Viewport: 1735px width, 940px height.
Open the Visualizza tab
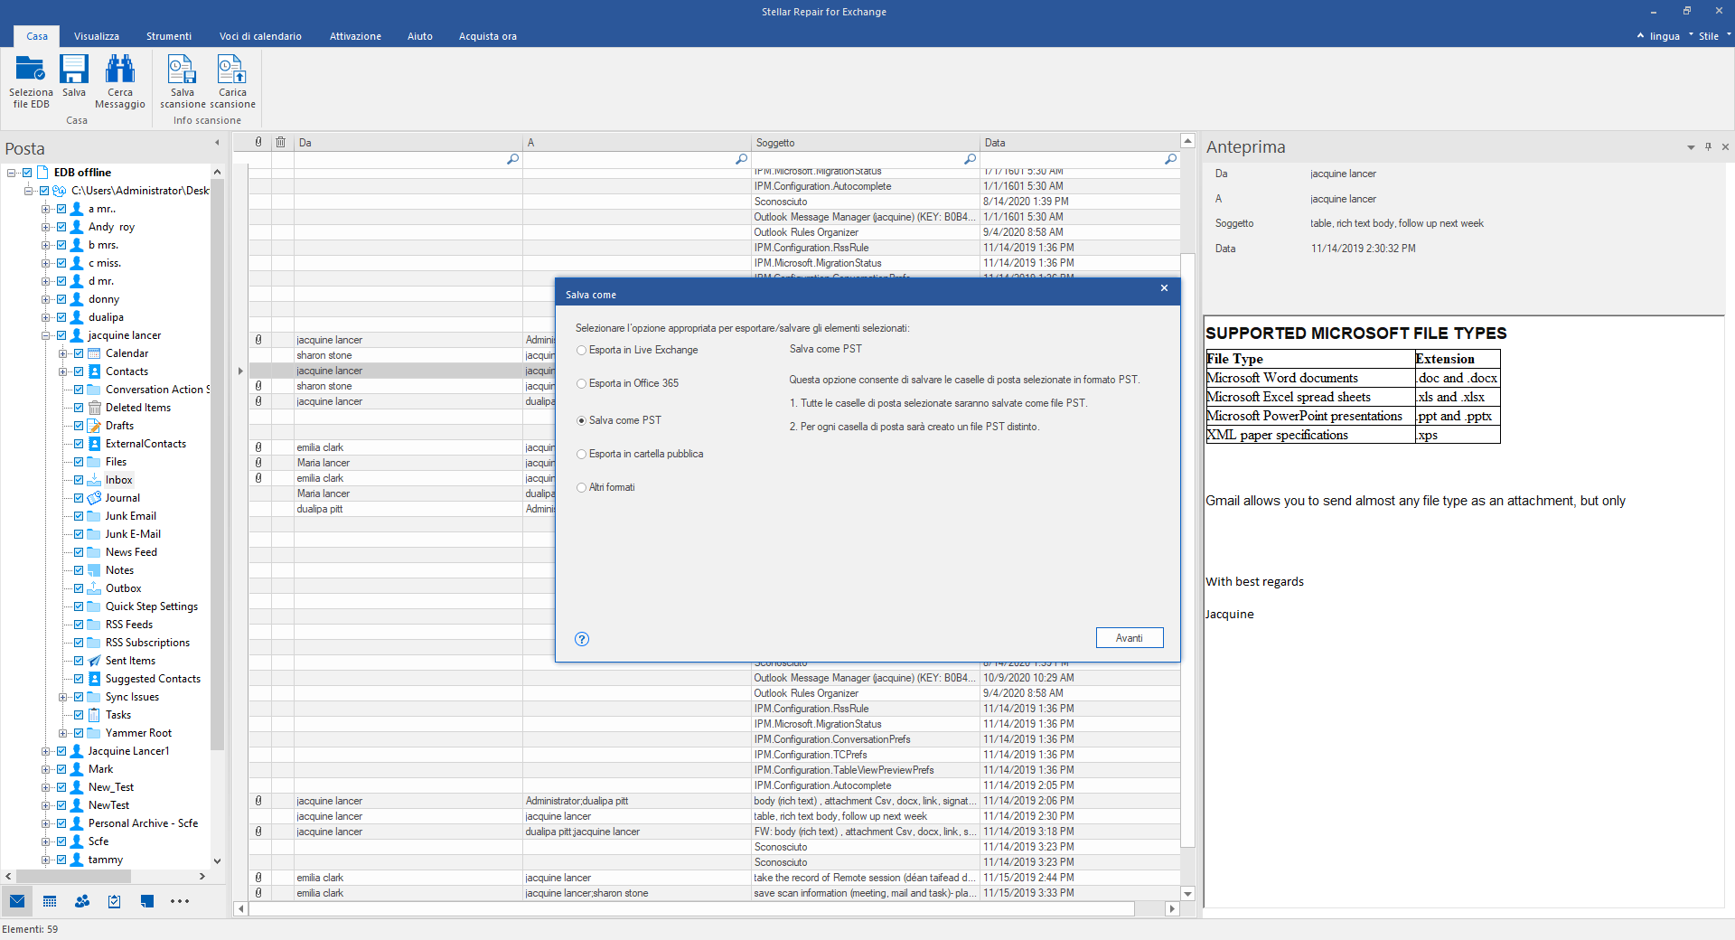pos(97,36)
